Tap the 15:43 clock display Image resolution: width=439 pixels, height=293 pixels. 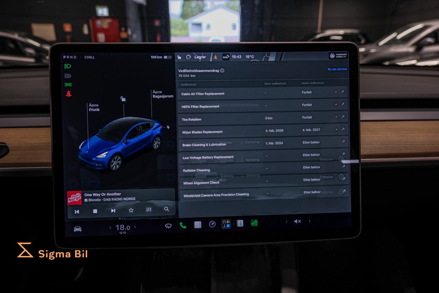[237, 57]
